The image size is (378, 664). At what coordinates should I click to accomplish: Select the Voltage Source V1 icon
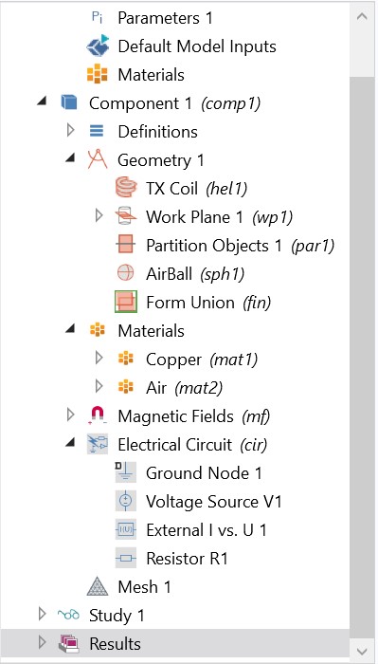click(126, 502)
